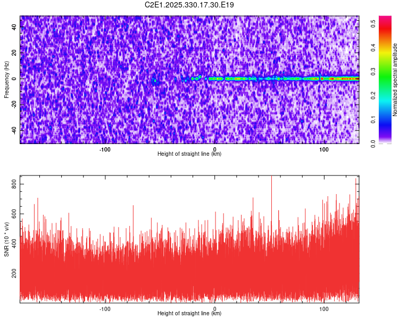The height and width of the screenshot is (319, 399).
Task: Click spectrogram's 'Height of straight line (km)' label
Action: 189,154
